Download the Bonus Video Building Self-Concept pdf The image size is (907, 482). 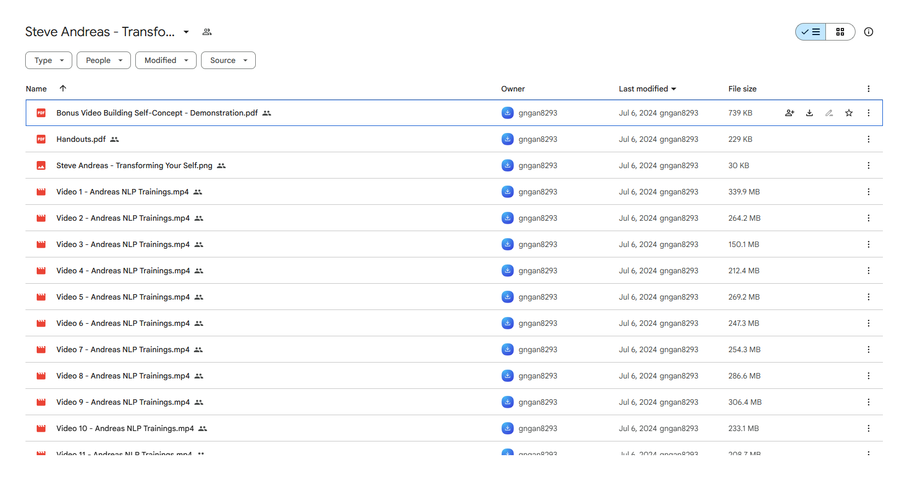[x=810, y=113]
